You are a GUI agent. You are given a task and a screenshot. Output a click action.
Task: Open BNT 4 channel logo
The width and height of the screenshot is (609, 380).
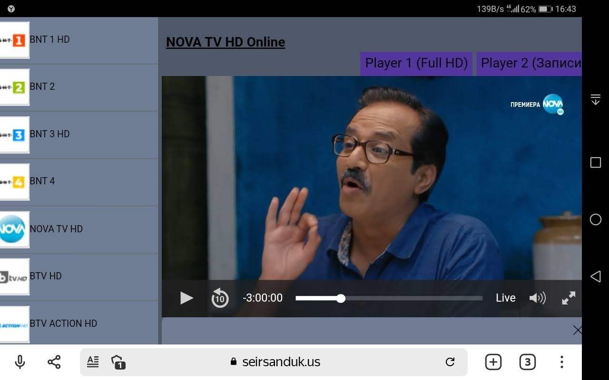coord(14,182)
